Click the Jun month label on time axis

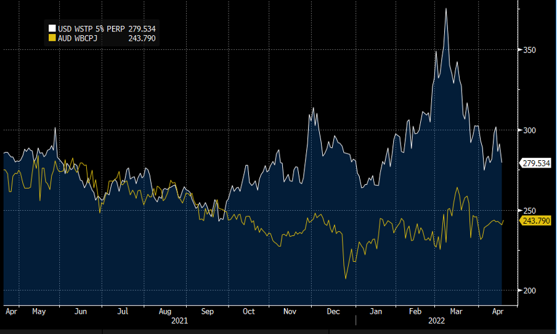[81, 311]
